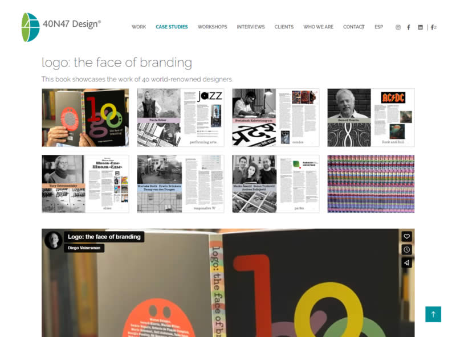Click the second Facebook icon after the divider

coord(433,27)
